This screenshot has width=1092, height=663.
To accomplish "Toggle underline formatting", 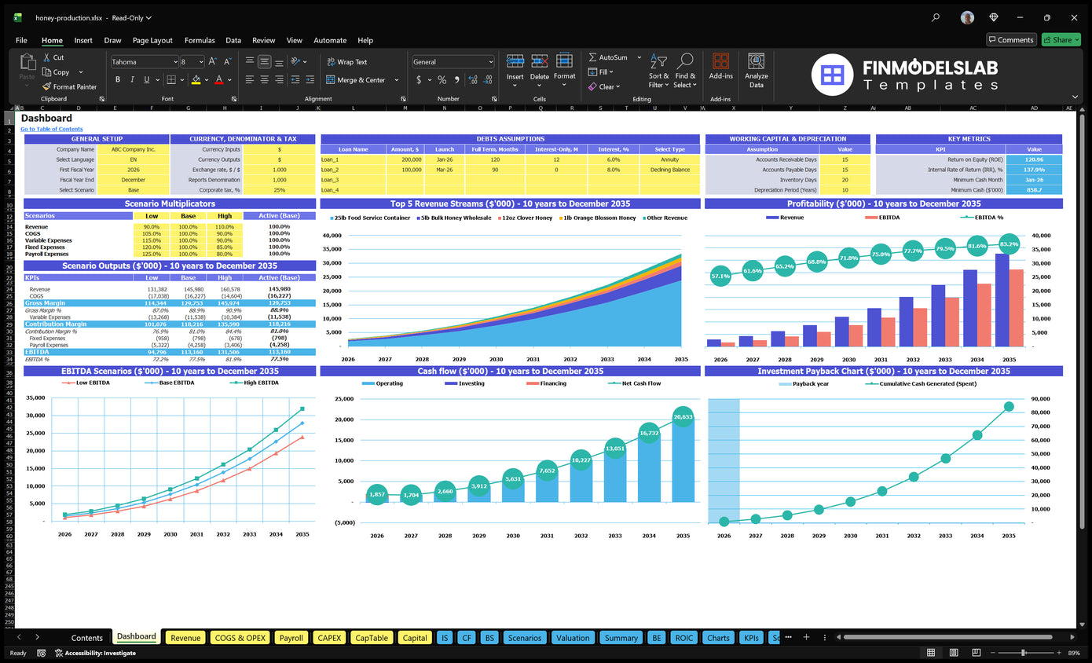I will tap(146, 79).
